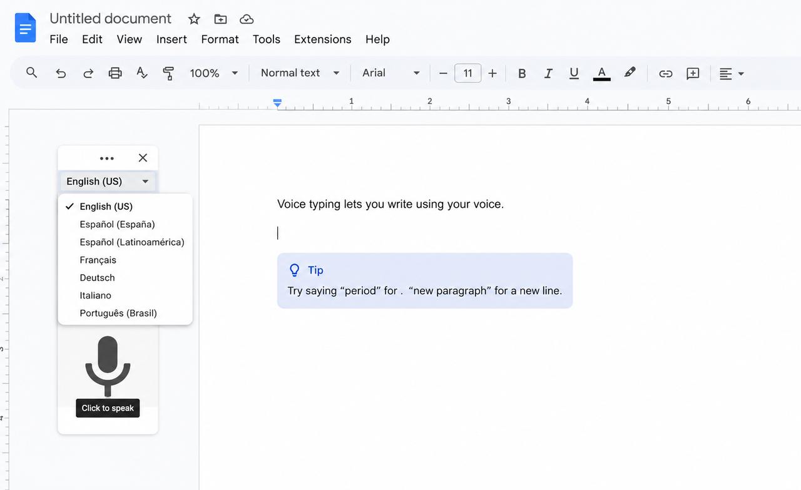Open the View menu
Screen dimensions: 801x490
(x=129, y=39)
